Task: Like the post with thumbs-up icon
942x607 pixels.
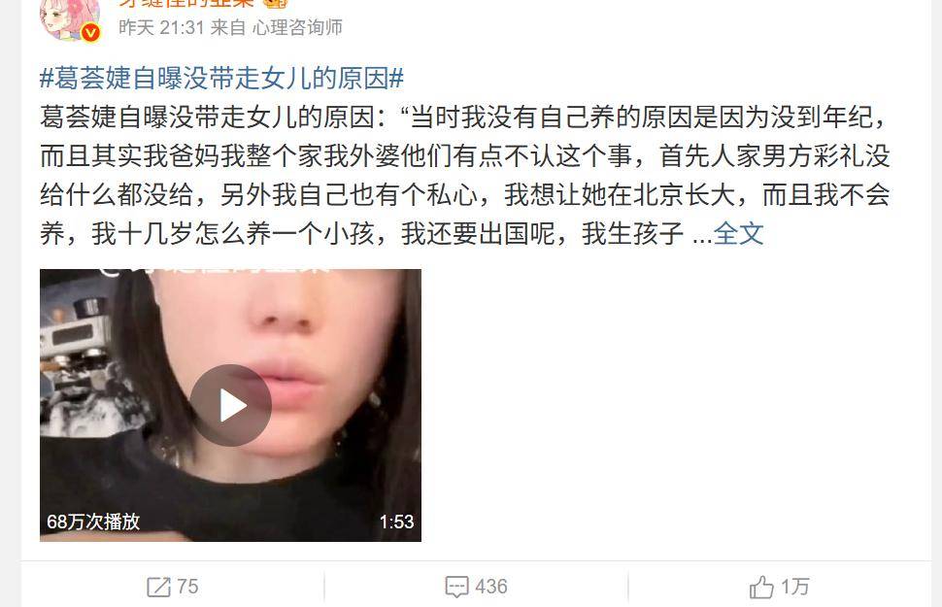Action: 761,587
